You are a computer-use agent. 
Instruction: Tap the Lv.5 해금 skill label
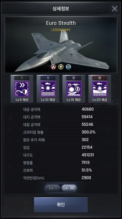22,100
